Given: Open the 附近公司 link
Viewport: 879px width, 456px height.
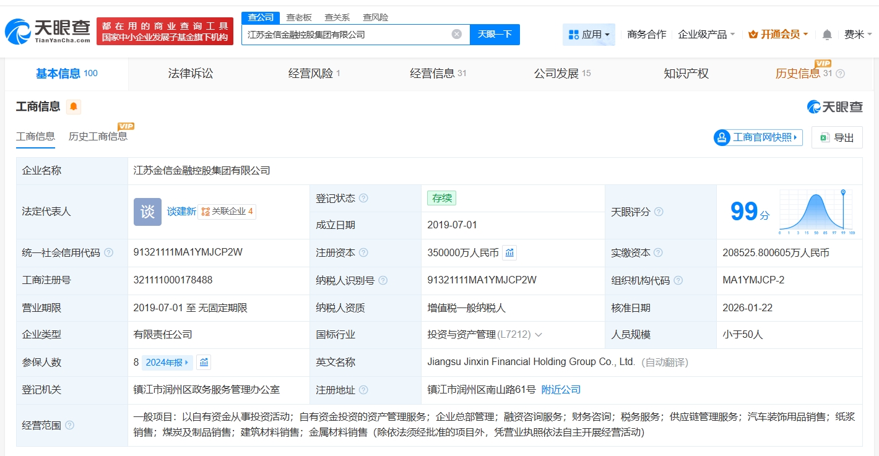Looking at the screenshot, I should (561, 390).
